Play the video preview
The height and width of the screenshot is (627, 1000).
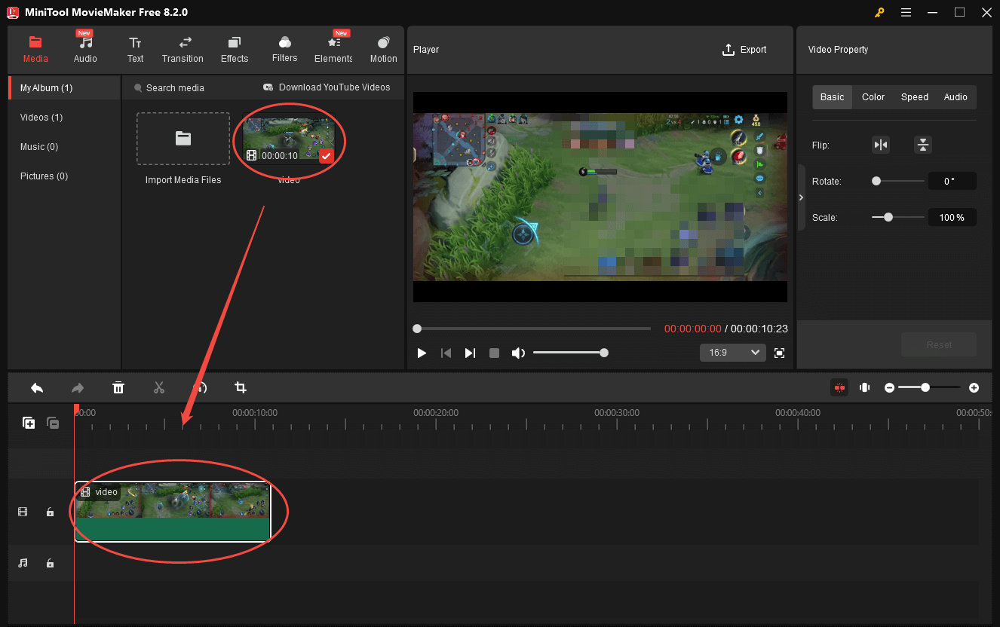(x=422, y=353)
